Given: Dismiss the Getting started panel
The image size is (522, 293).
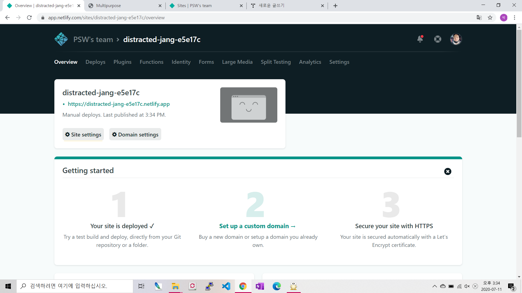Looking at the screenshot, I should tap(448, 171).
